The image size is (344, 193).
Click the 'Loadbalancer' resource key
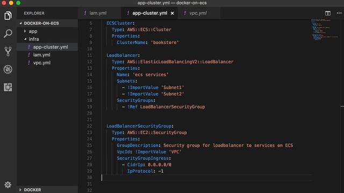(x=122, y=55)
